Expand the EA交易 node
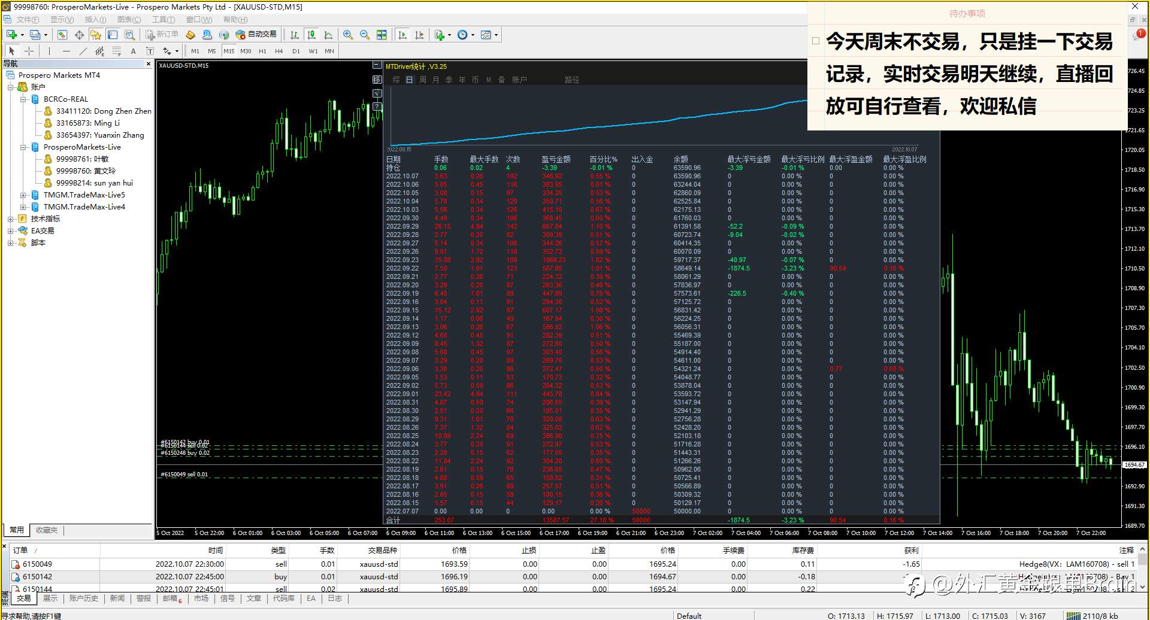 click(10, 231)
